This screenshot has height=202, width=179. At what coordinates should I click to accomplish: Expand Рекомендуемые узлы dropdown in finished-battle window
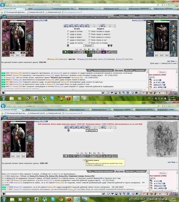(x=82, y=113)
